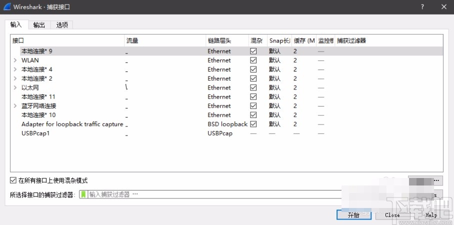
Task: Expand the WLAN interface row
Action: click(x=15, y=60)
